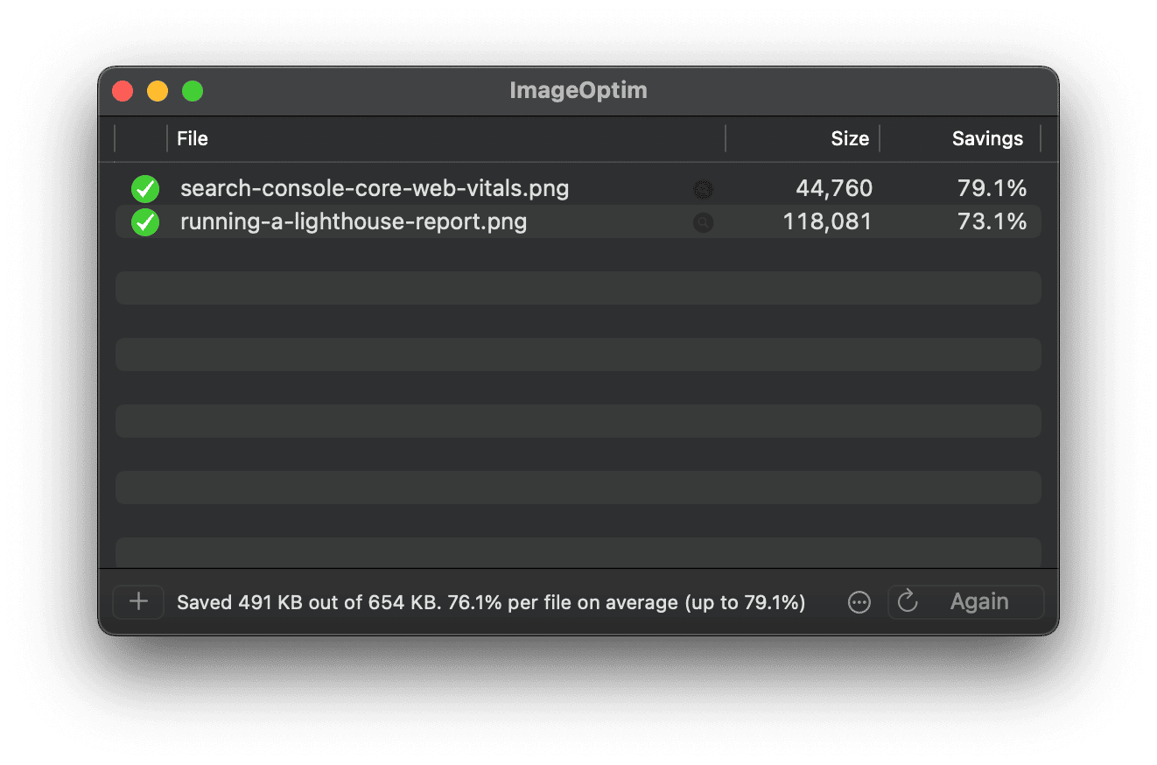This screenshot has height=765, width=1157.
Task: Click the green checkmark beside search-console-core-web-vitals.png
Action: click(x=145, y=188)
